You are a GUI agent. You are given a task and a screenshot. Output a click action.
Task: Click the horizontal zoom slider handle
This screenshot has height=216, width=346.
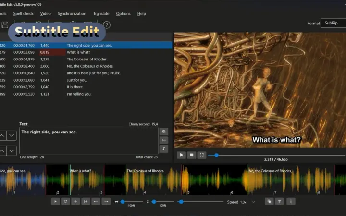[123, 202]
